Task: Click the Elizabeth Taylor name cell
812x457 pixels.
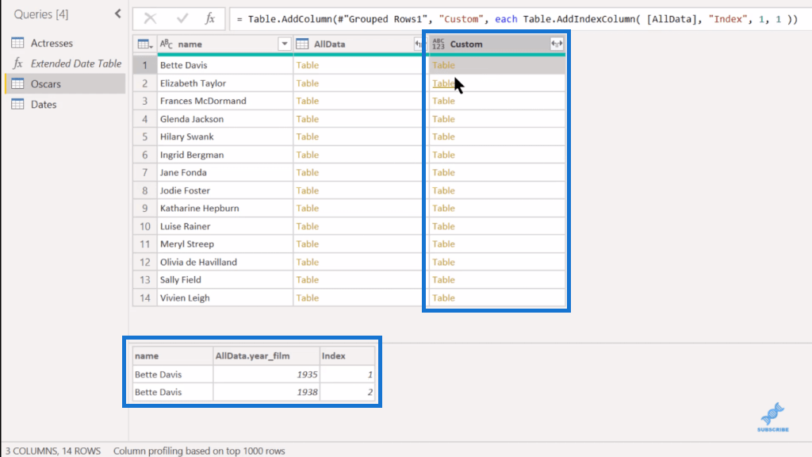Action: point(225,83)
